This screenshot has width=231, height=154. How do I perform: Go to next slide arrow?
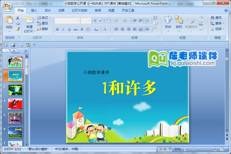coord(227,139)
